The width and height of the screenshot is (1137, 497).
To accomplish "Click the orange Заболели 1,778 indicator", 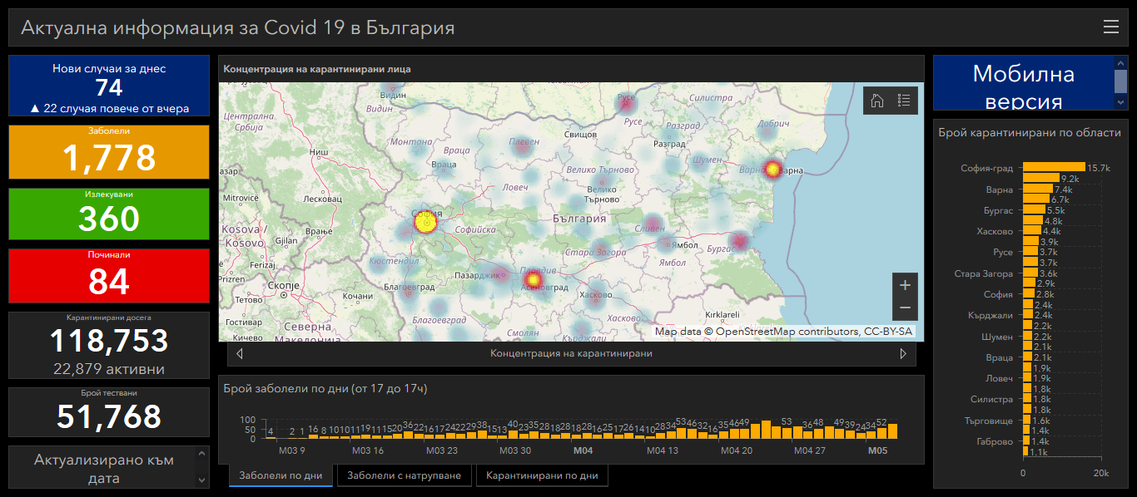I will point(109,151).
